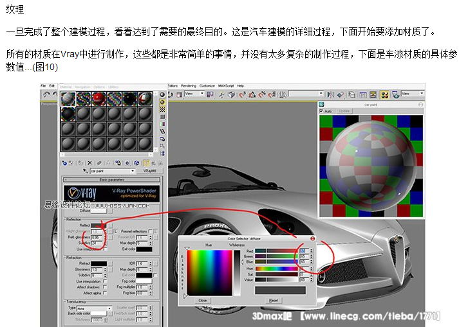This screenshot has height=327, width=459.
Task: Toggle the Show End Result icon
Action: point(146,163)
